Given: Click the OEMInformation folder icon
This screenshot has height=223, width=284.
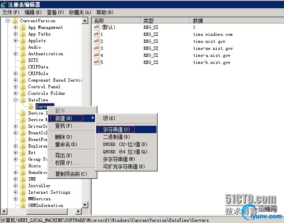Looking at the screenshot, I should point(23,205).
